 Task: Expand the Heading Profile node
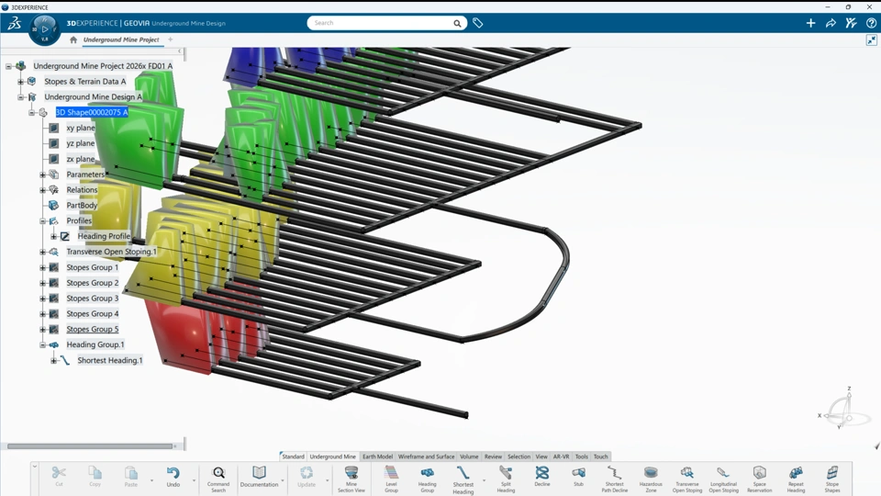[54, 237]
